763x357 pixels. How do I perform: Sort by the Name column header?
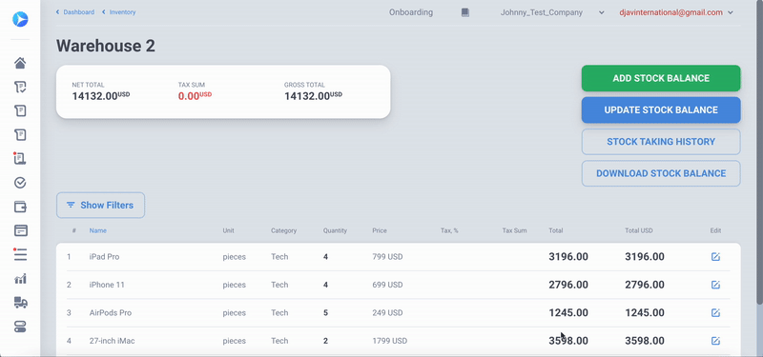click(98, 230)
